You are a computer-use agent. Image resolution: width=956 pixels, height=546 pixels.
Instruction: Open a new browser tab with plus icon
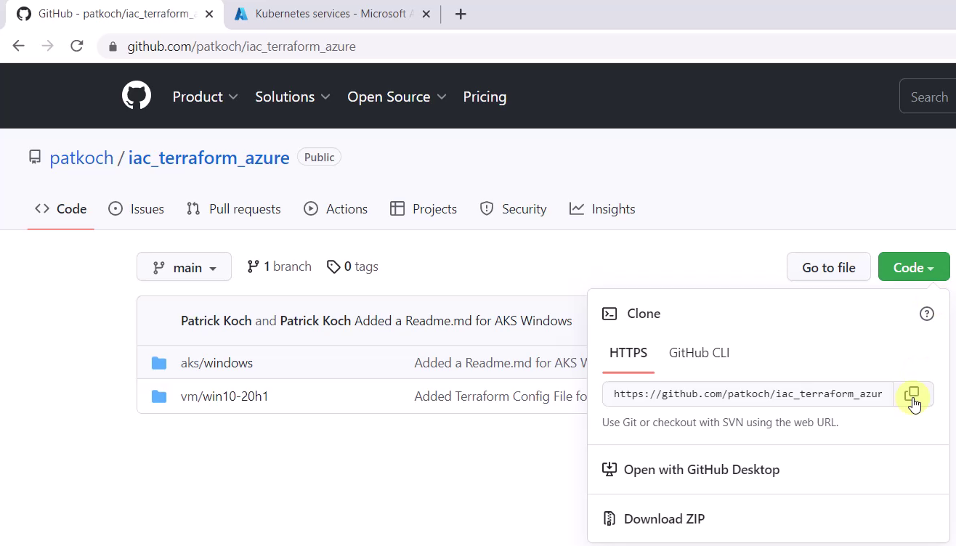point(461,14)
